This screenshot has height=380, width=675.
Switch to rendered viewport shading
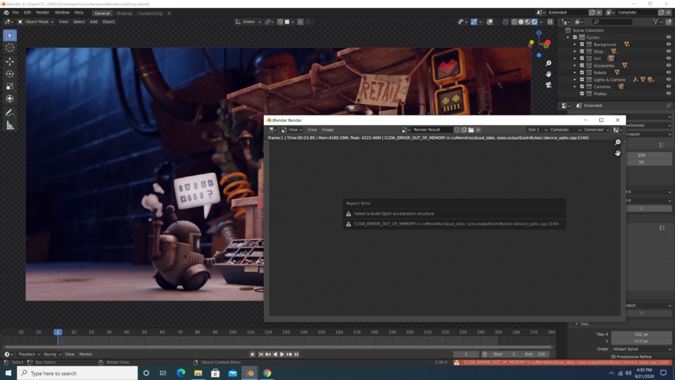(x=534, y=22)
